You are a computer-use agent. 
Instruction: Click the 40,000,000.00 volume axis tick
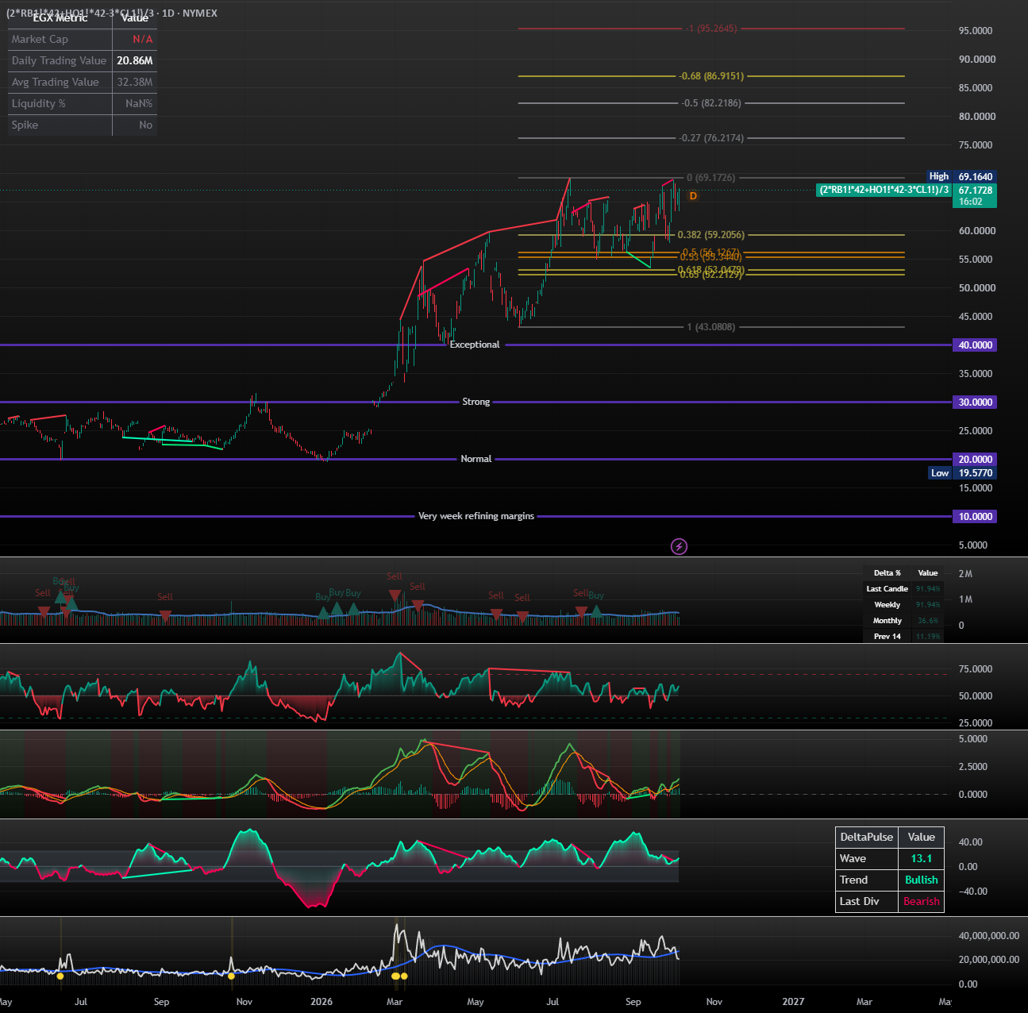[x=989, y=936]
